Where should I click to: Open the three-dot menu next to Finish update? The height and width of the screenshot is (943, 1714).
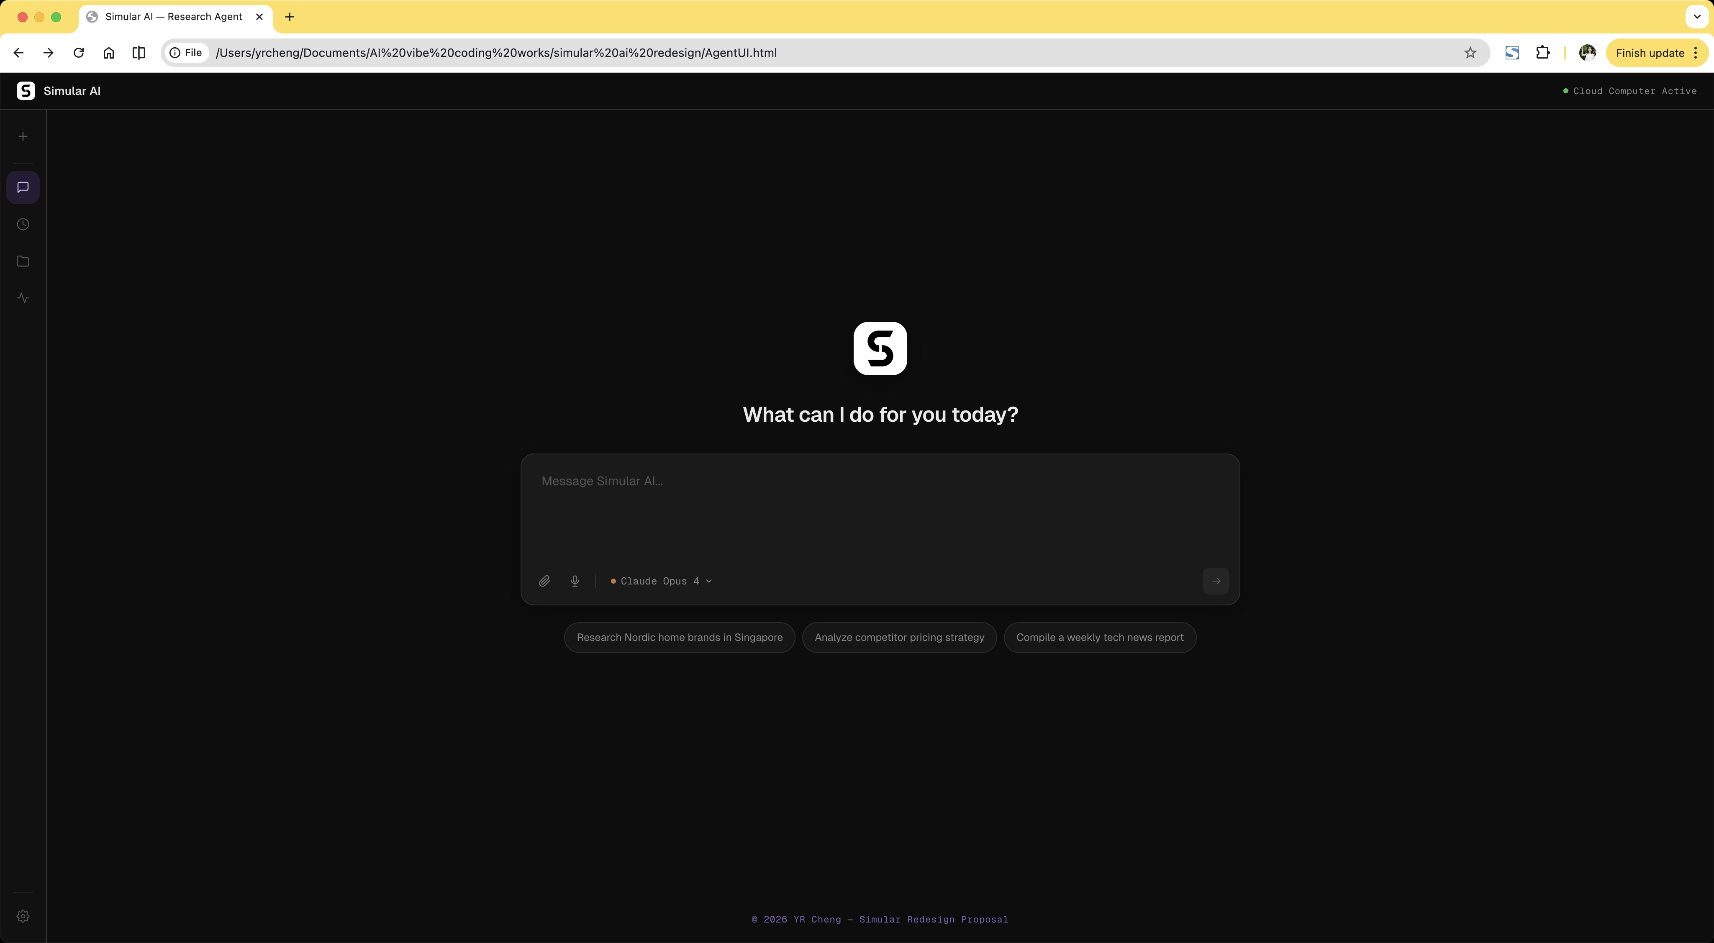[1697, 53]
